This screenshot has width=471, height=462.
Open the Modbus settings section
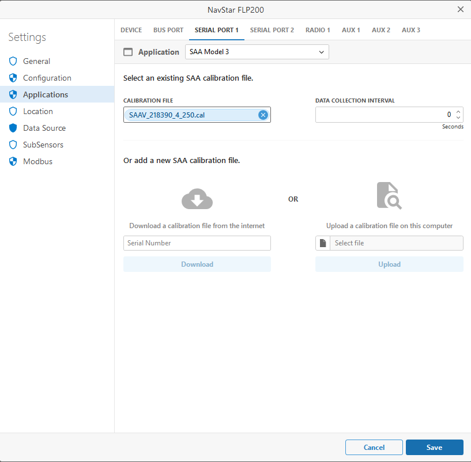tap(57, 161)
